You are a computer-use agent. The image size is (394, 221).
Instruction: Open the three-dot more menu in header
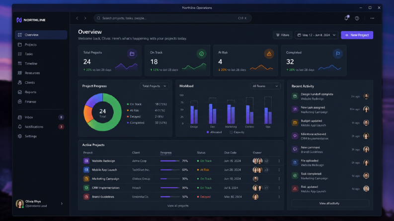click(x=372, y=18)
